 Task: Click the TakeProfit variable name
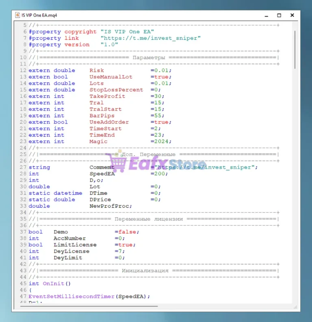(107, 96)
